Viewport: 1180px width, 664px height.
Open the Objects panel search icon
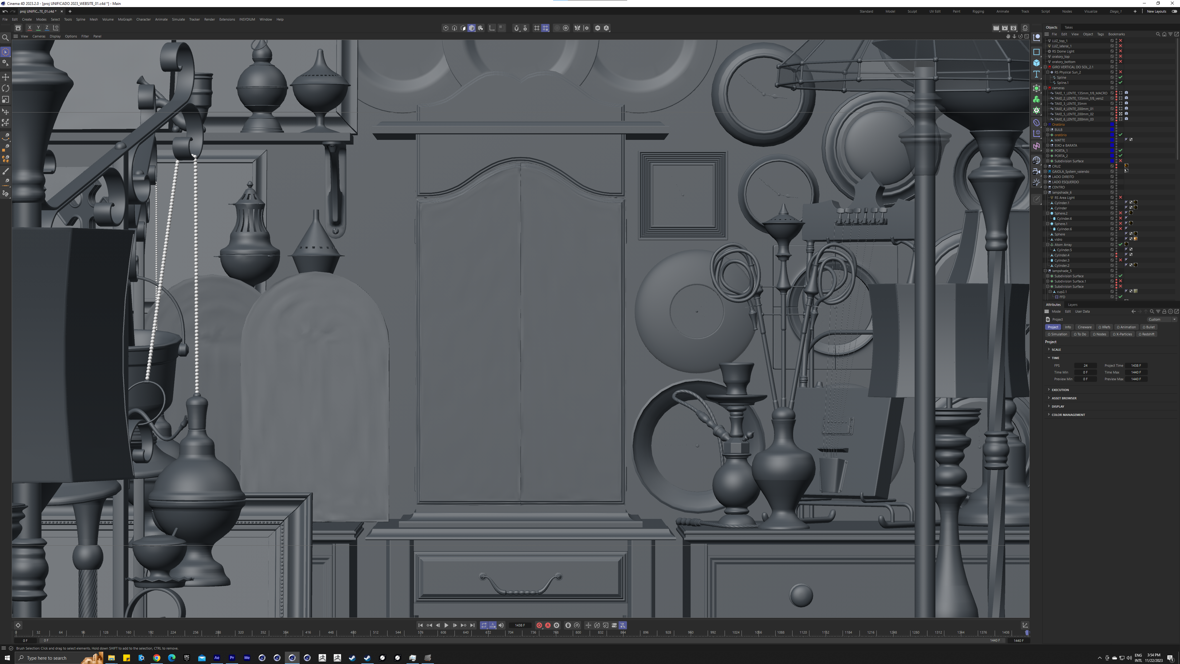coord(1158,34)
